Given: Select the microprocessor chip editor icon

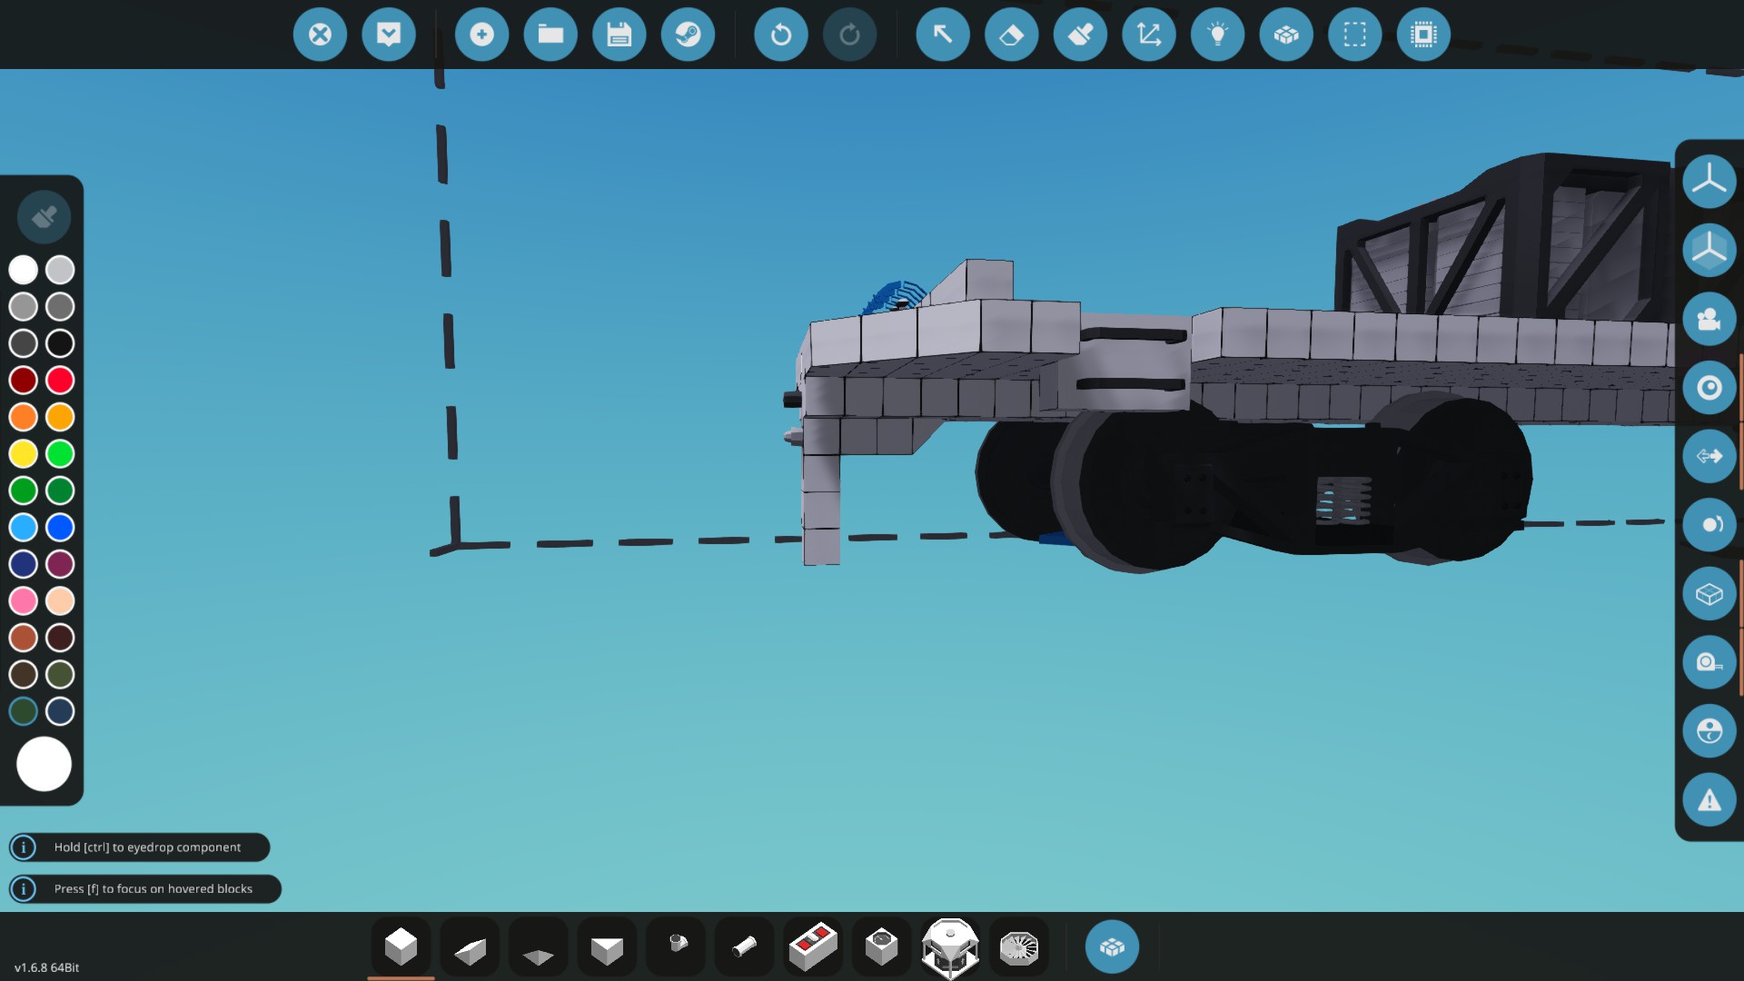Looking at the screenshot, I should coord(1423,35).
